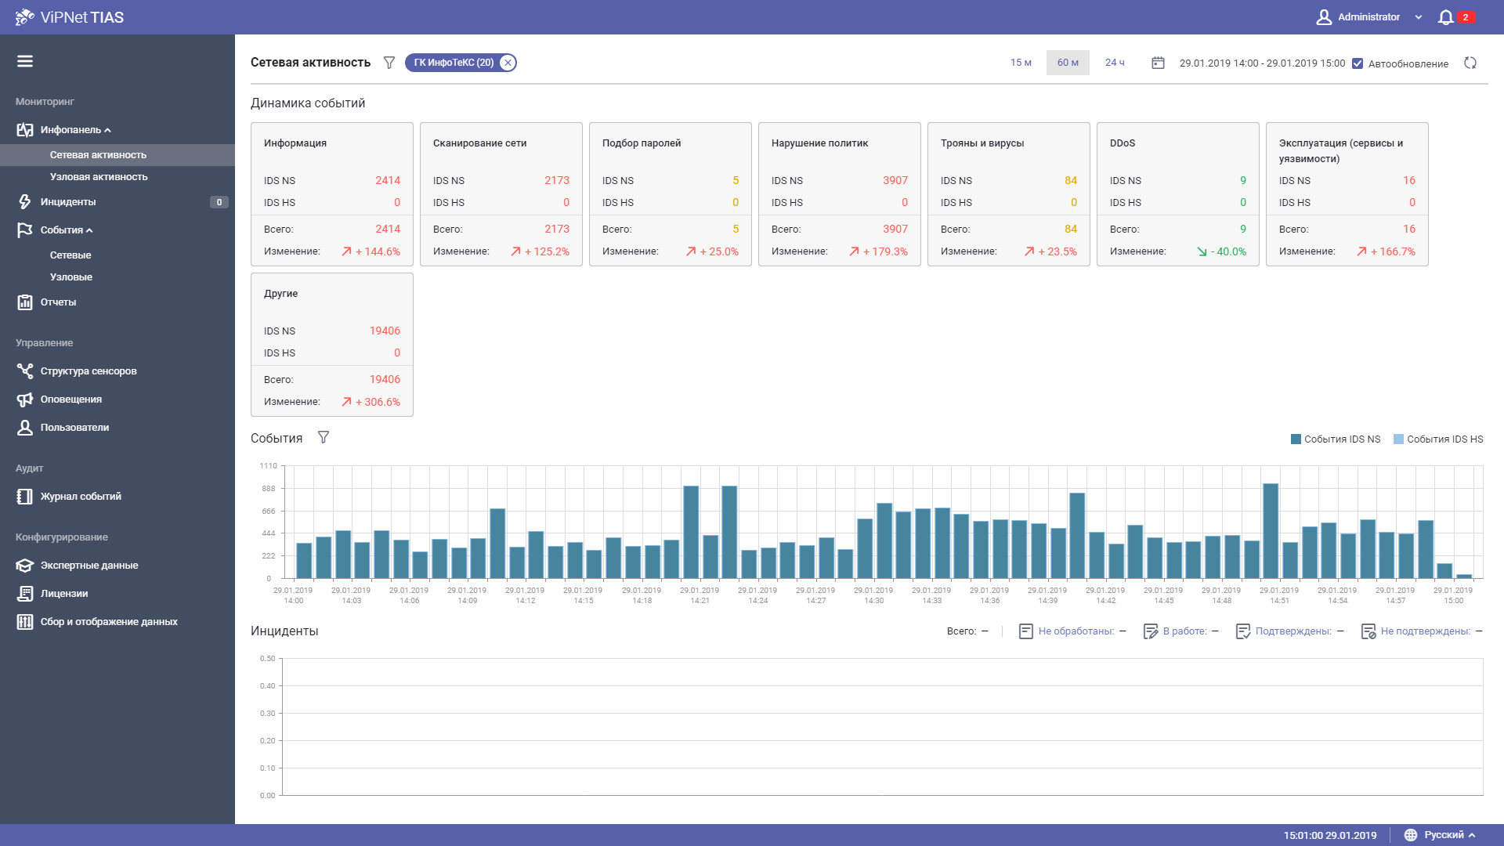Switch to the 15 м time range

click(1021, 63)
